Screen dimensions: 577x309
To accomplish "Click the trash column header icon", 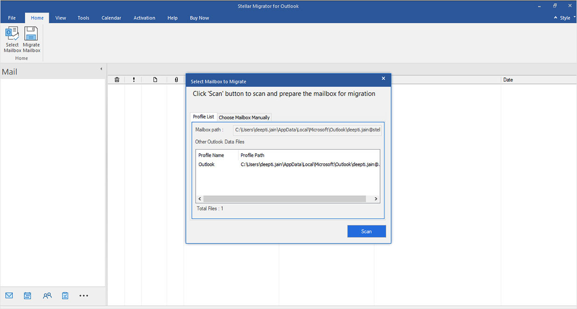I will (x=117, y=80).
